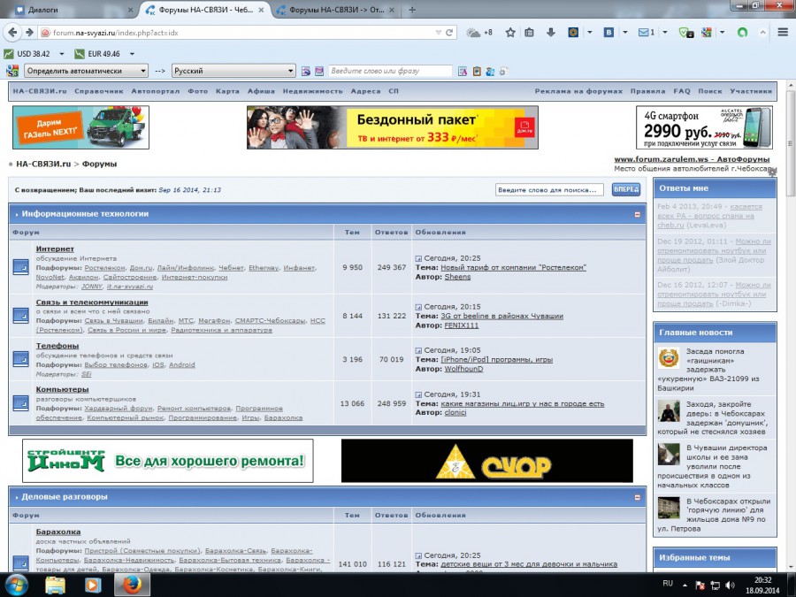Screen dimensions: 796x597
Task: Open last post icon beside Сегодня, 19:31
Action: coord(419,394)
